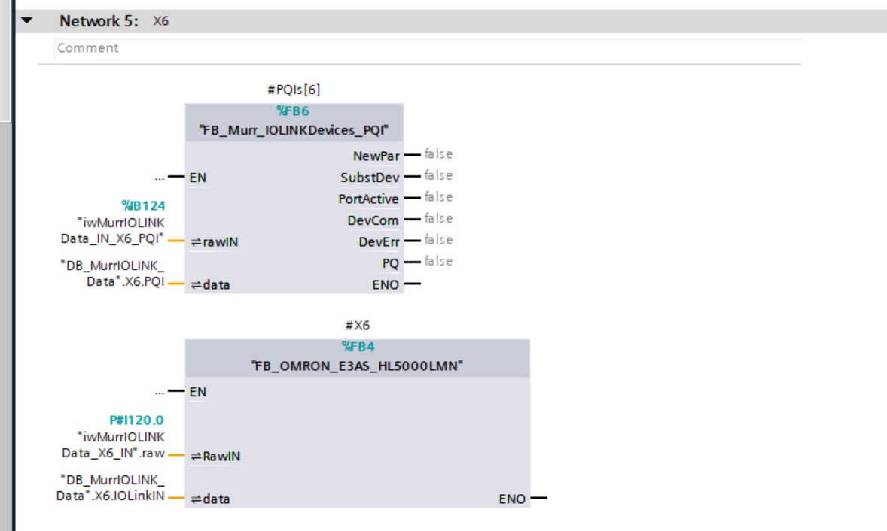Click the EN input of the FB4 block
887x531 pixels.
tap(198, 392)
